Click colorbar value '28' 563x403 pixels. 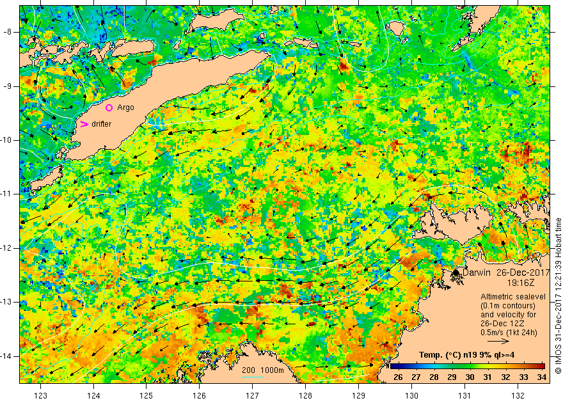(434, 377)
